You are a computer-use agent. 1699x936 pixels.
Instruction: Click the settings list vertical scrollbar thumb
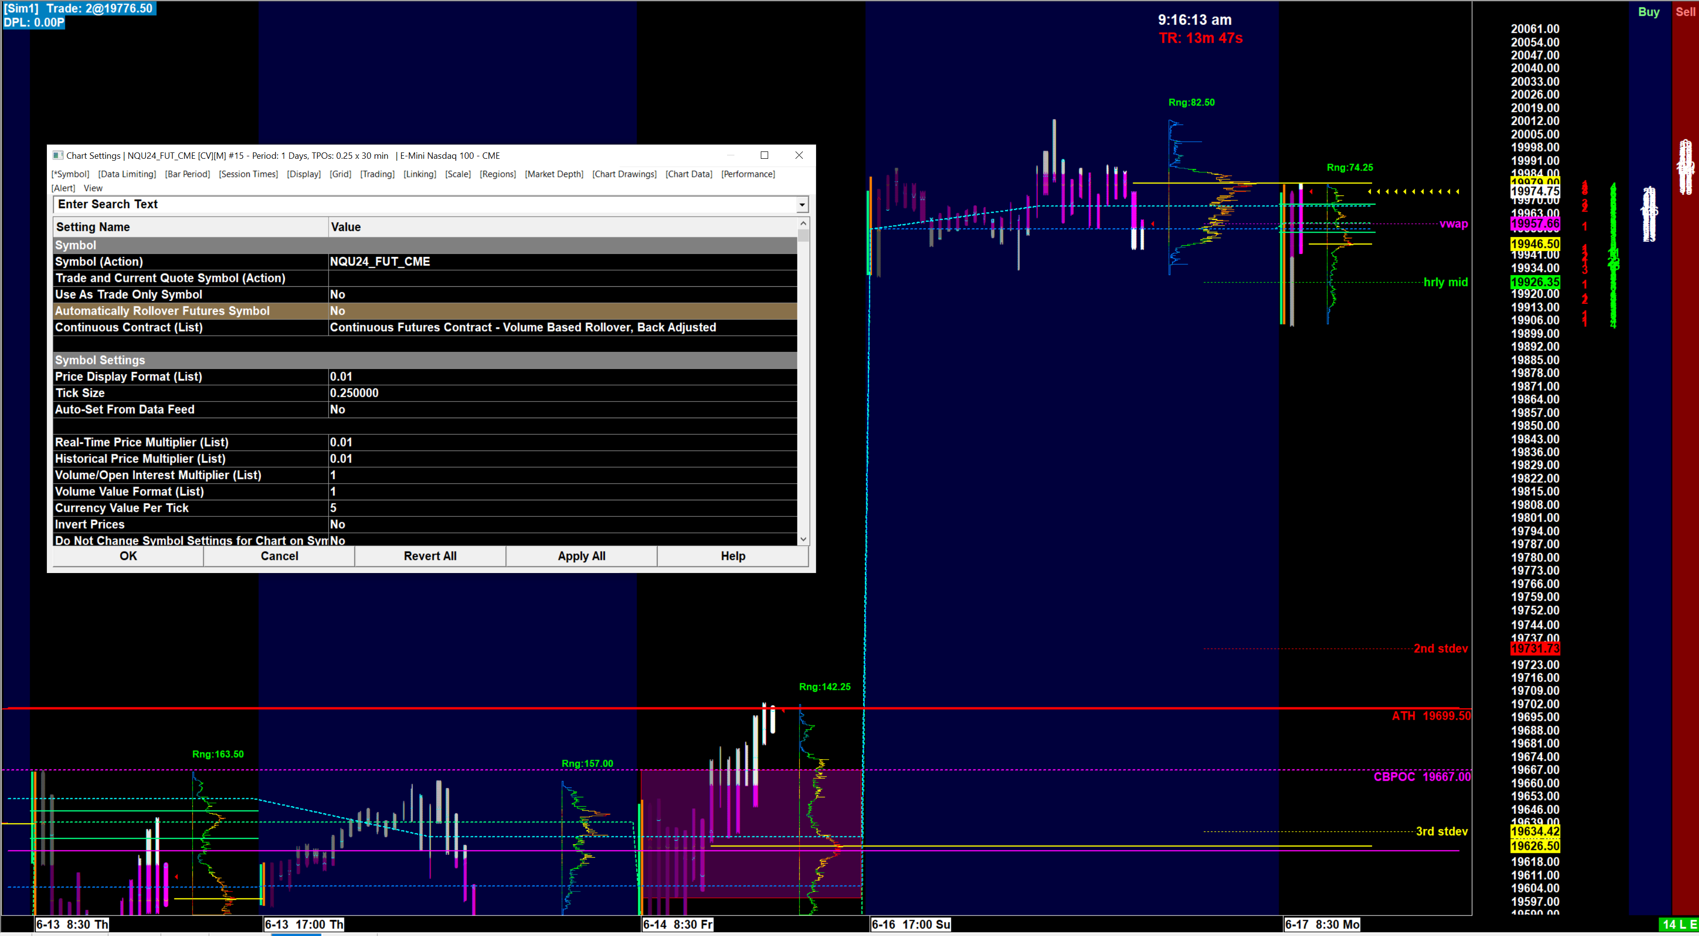pos(803,236)
